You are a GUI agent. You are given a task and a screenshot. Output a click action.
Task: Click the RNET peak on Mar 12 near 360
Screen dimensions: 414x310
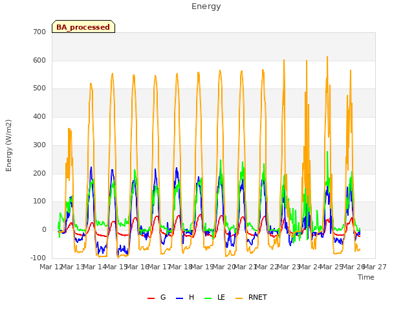69,129
